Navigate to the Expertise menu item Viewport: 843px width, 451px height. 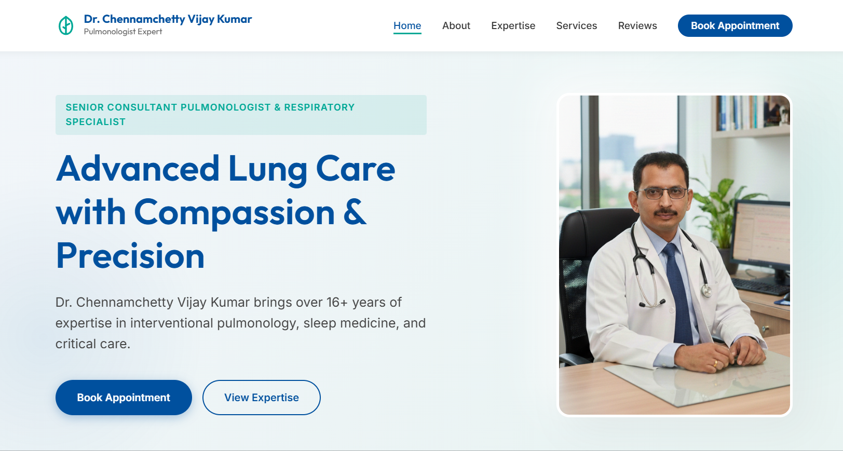pos(513,25)
